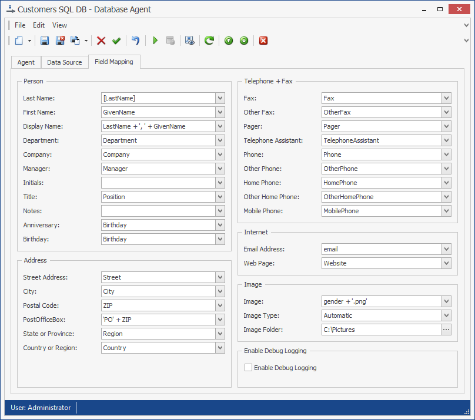Open the Web Page dropdown arrow

(446, 263)
